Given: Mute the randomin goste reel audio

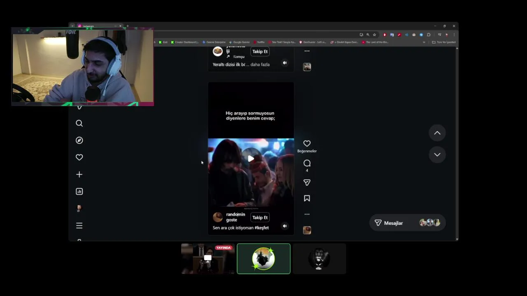Looking at the screenshot, I should pyautogui.click(x=284, y=226).
